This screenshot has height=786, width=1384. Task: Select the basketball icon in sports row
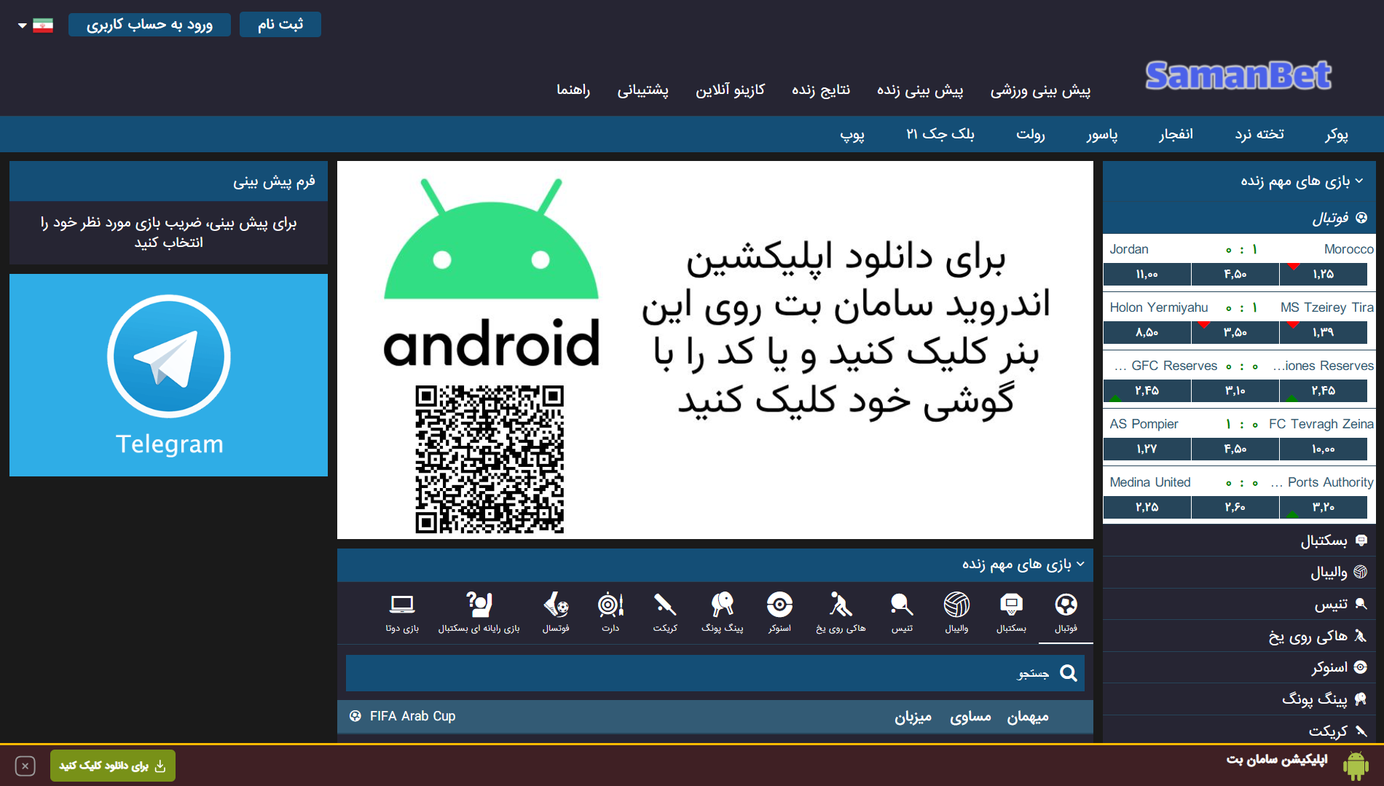pos(1011,605)
